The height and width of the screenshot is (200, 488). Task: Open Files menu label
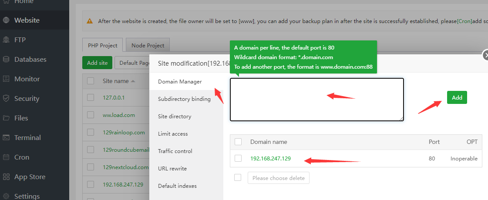(x=21, y=118)
